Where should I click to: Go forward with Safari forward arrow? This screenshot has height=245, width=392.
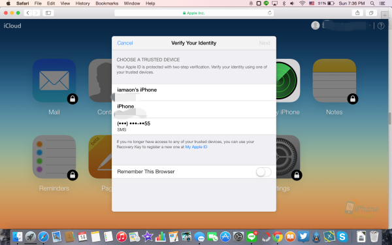pyautogui.click(x=36, y=13)
